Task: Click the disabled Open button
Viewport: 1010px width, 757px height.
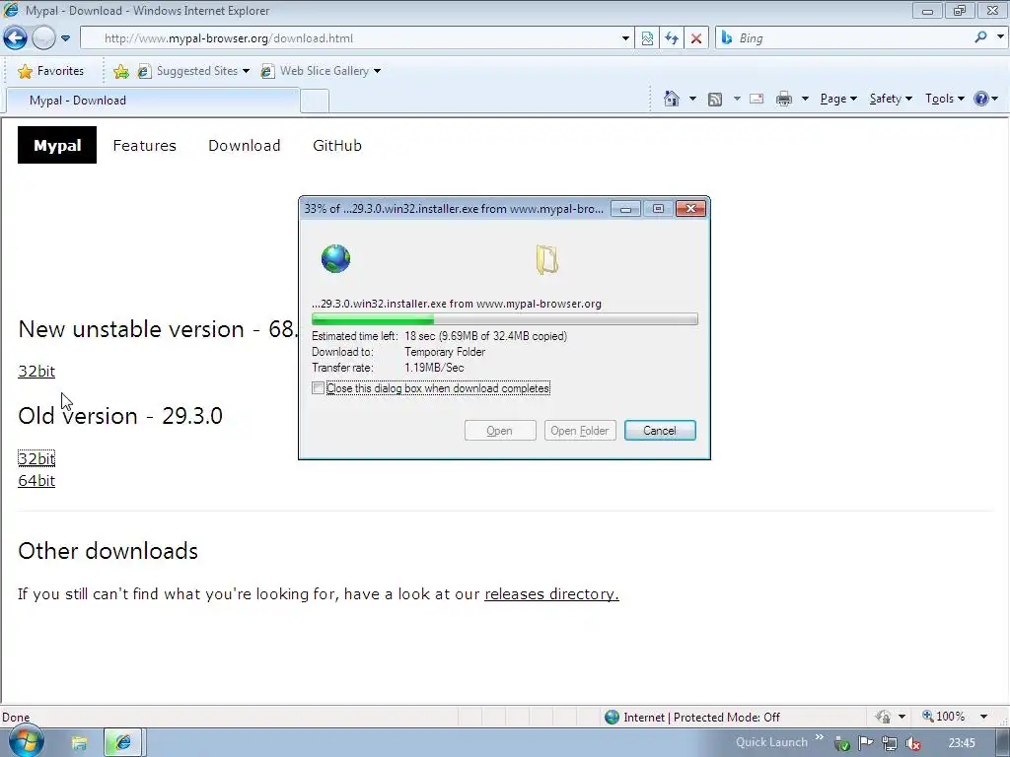Action: click(x=500, y=431)
